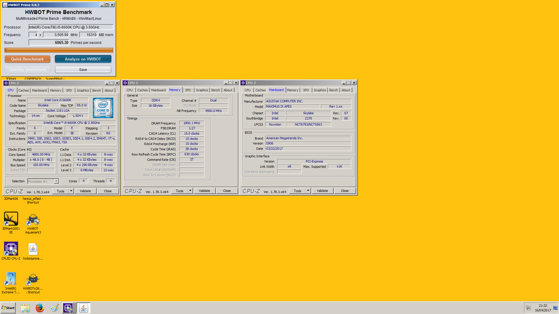This screenshot has height=314, width=559.
Task: Click Close in the left CPU-Z window
Action: 108,191
